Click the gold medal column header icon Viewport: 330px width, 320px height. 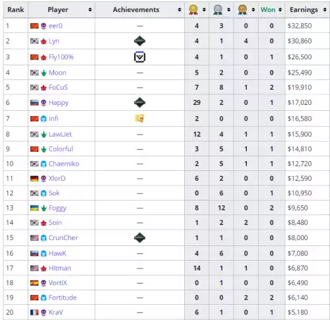(193, 10)
